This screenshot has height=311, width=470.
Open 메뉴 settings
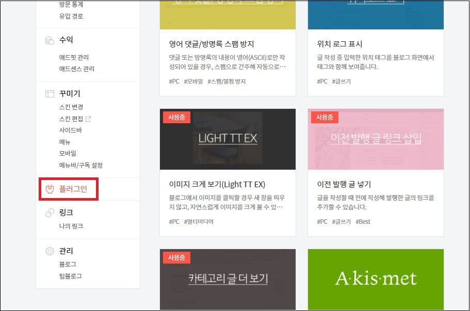64,142
